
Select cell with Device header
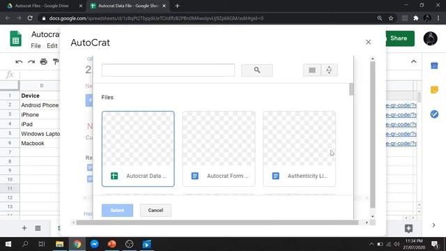[40, 96]
